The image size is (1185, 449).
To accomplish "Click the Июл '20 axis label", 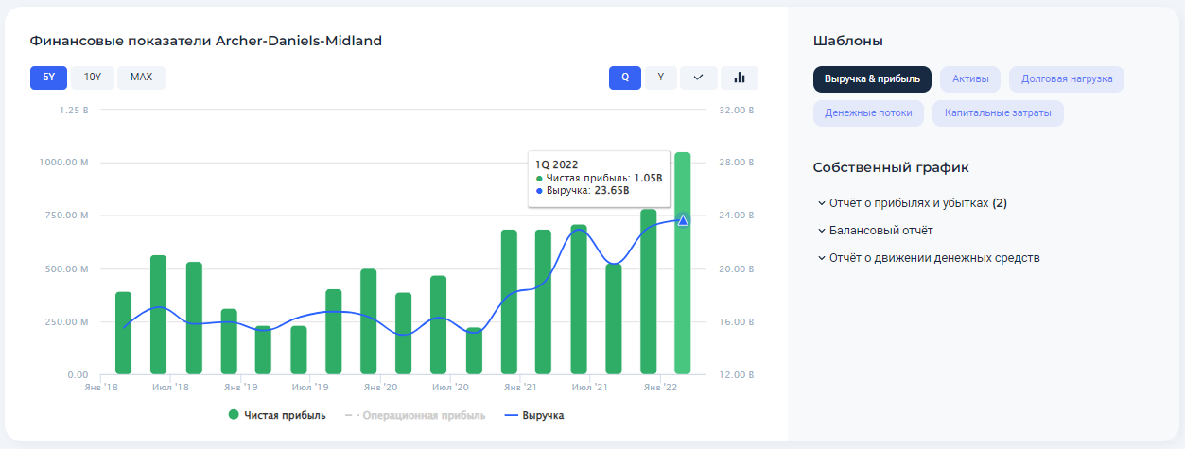I will tap(449, 388).
